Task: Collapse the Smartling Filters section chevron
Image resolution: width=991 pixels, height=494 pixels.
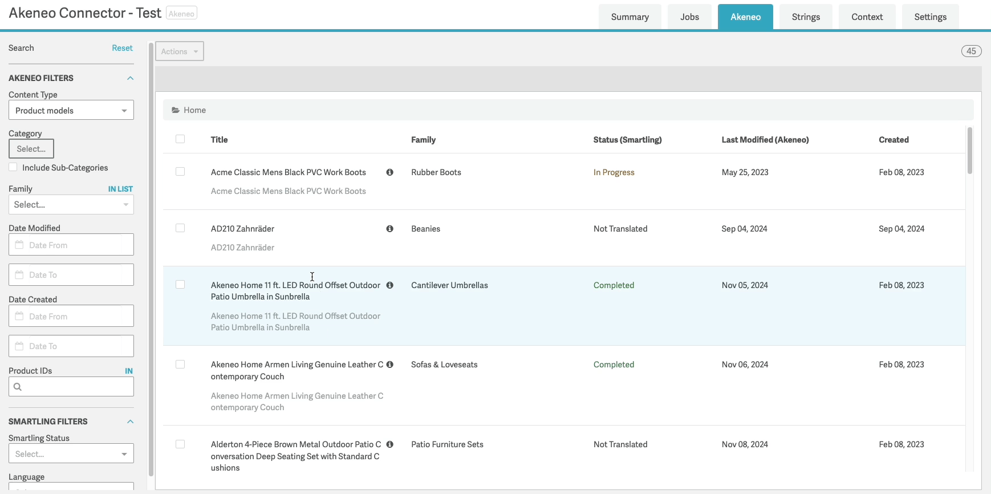Action: pos(130,422)
